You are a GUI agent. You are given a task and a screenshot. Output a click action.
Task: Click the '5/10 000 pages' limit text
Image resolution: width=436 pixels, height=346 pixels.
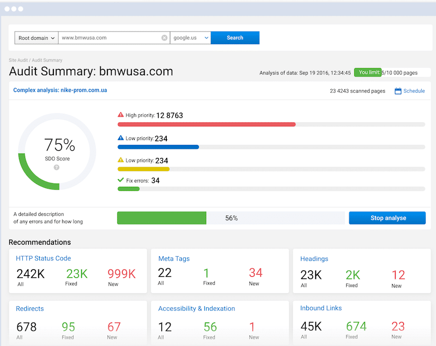tap(399, 73)
